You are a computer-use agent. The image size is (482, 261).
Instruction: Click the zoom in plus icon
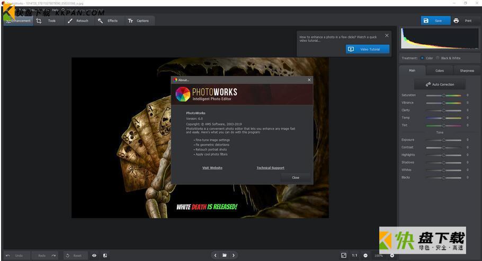point(392,256)
